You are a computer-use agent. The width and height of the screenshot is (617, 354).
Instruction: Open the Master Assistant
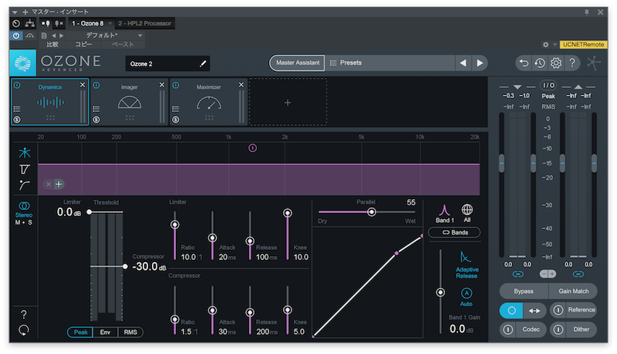pyautogui.click(x=297, y=63)
